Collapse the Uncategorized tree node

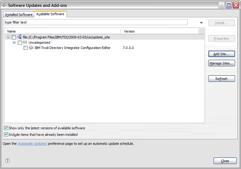click(14, 42)
